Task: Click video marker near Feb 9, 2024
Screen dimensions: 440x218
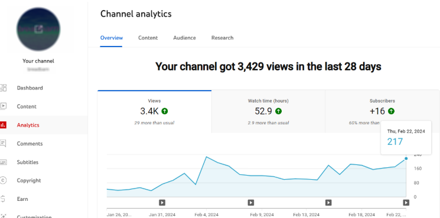Action: [x=251, y=202]
